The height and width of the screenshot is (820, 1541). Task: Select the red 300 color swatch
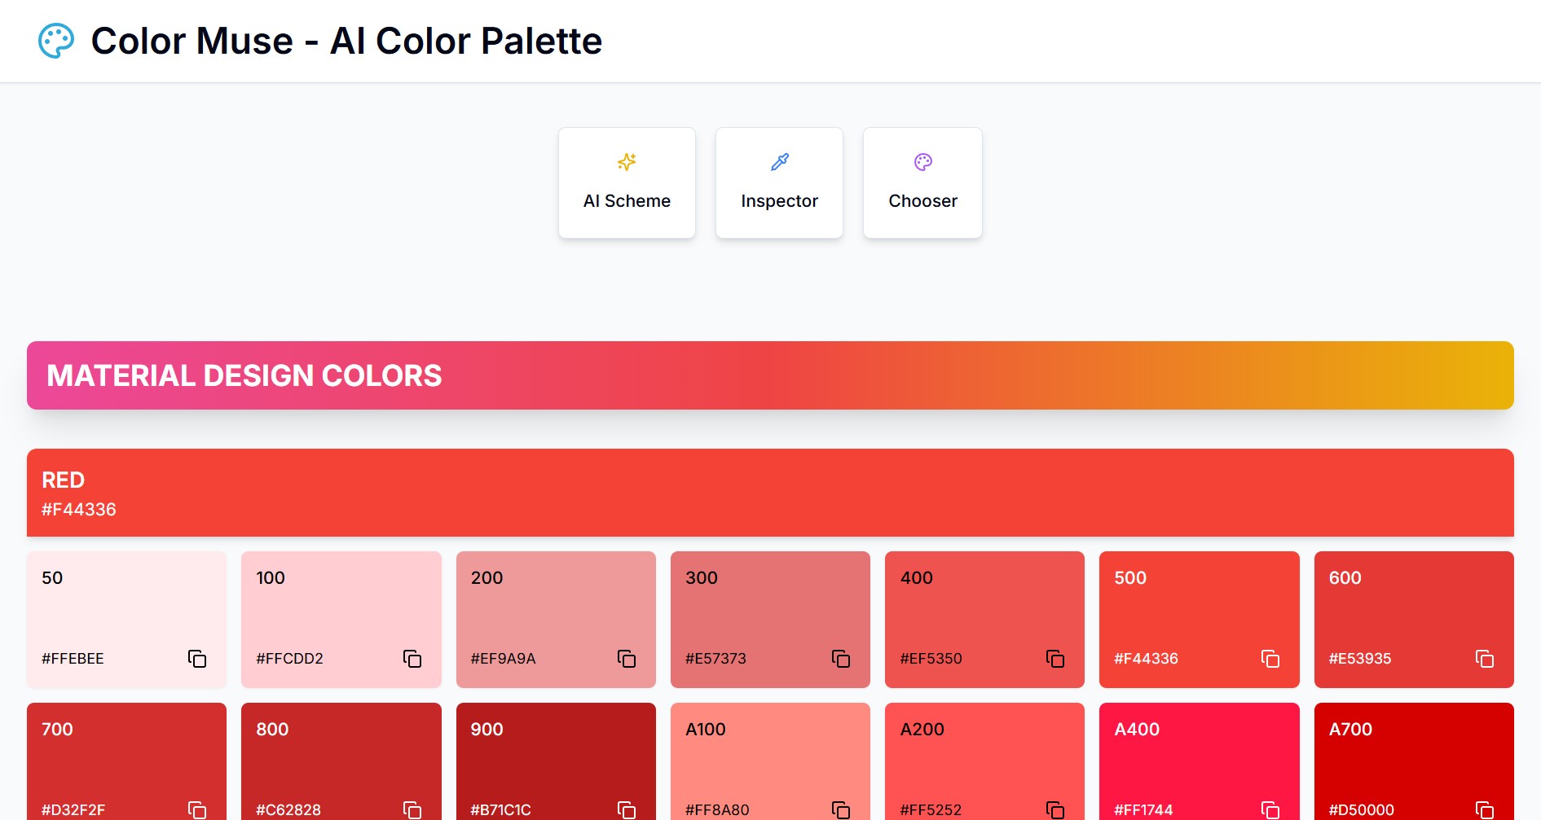click(x=770, y=620)
